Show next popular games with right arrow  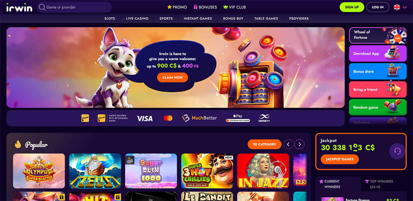point(299,144)
